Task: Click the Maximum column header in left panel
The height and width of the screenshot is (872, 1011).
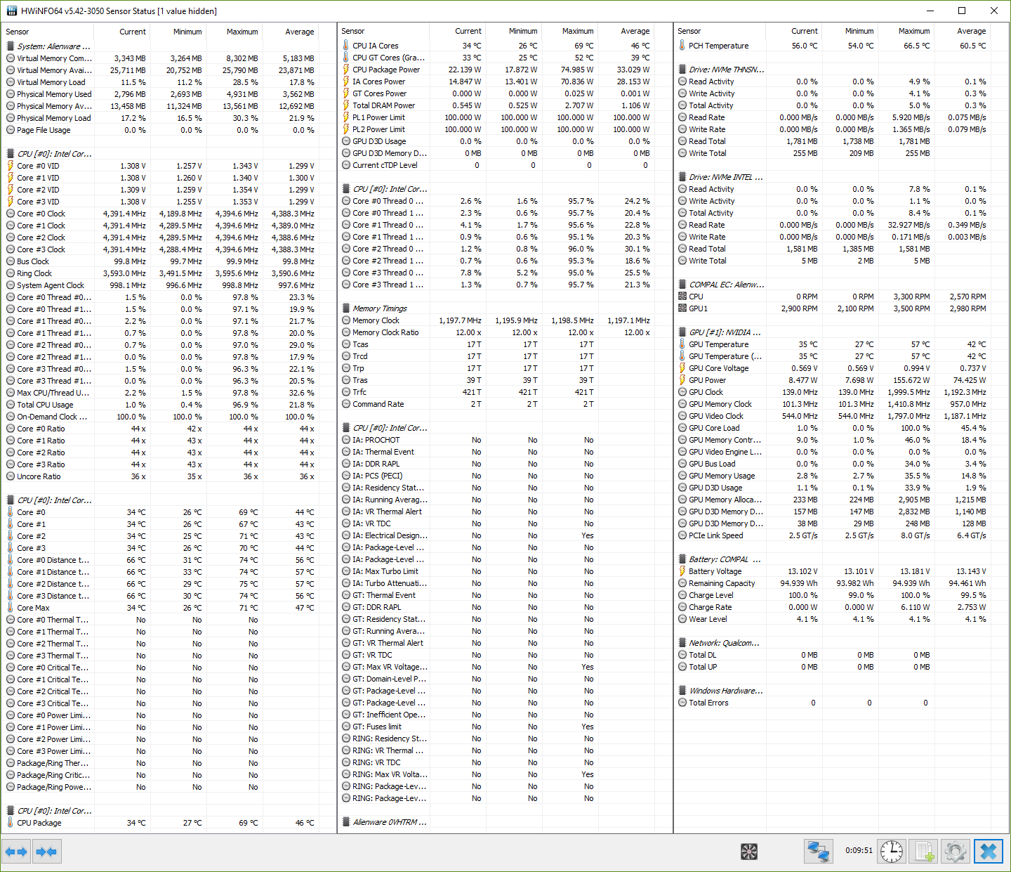Action: point(242,32)
